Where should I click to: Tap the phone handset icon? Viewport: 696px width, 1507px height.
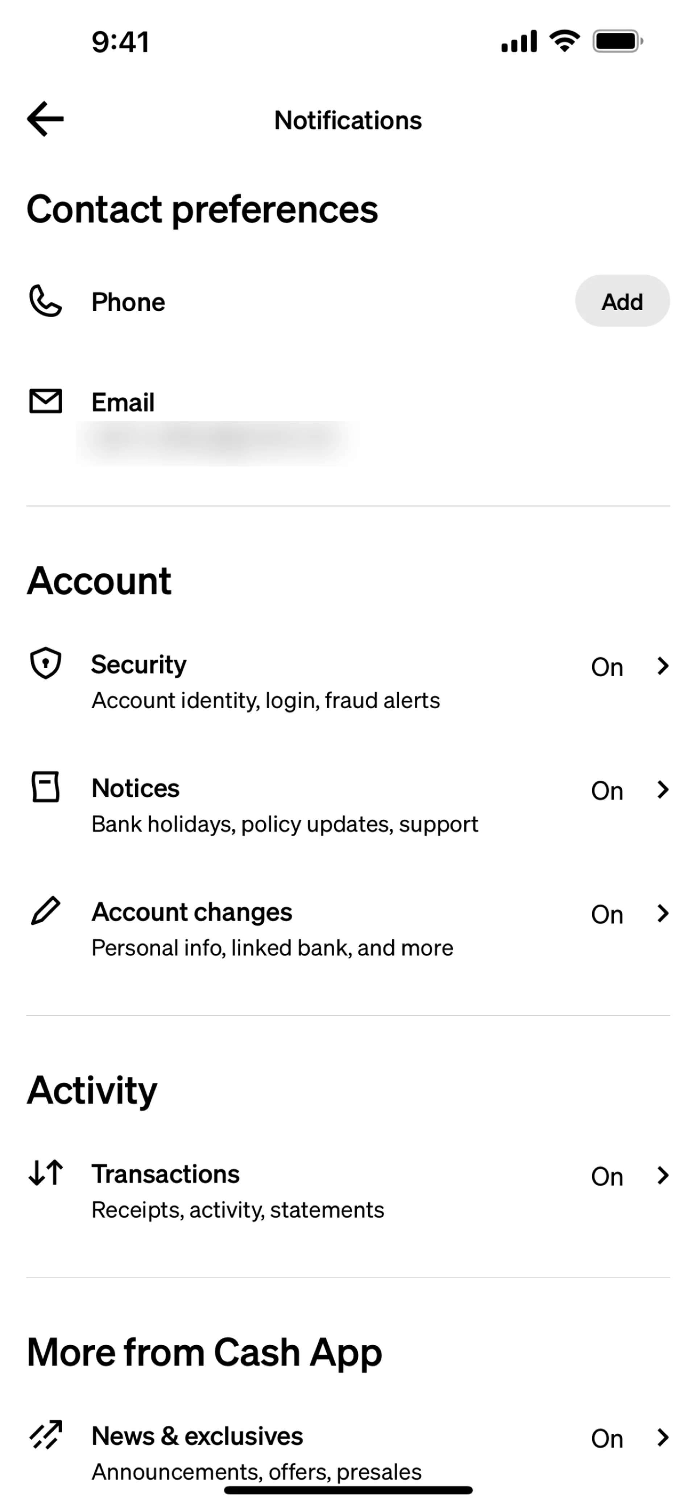click(46, 301)
